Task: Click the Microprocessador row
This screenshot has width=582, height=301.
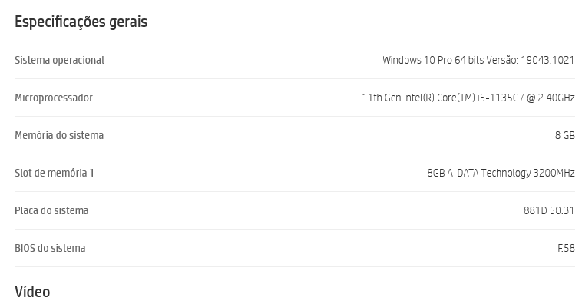Action: (x=295, y=98)
